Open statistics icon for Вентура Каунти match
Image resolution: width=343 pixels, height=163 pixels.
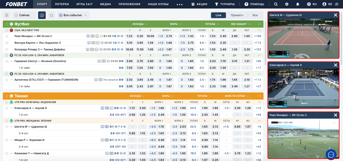click(x=98, y=43)
